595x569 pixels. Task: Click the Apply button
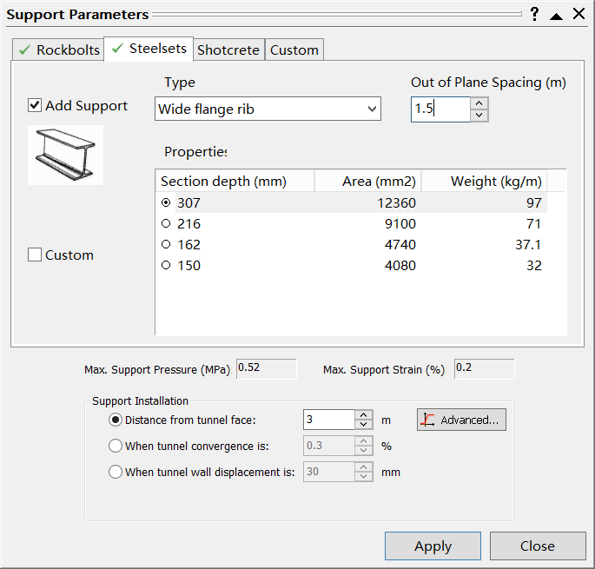433,546
